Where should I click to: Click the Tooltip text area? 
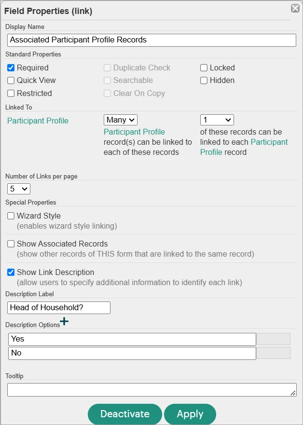tap(152, 390)
